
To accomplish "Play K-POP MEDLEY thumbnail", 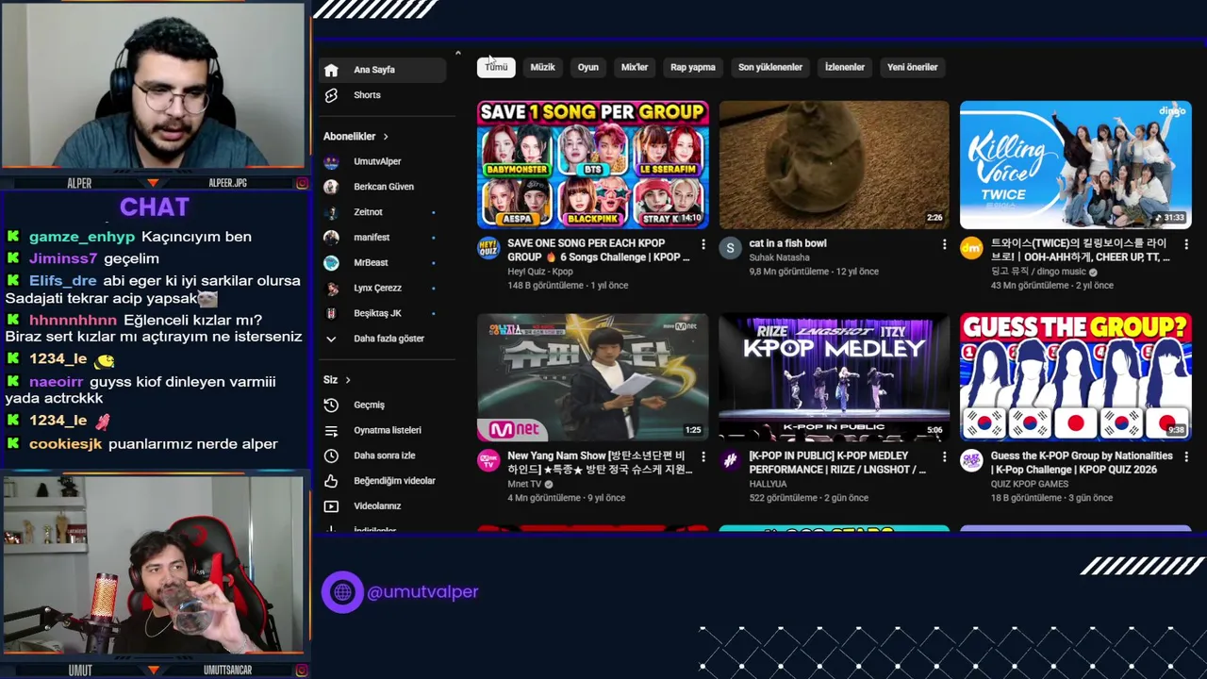I will [x=834, y=377].
